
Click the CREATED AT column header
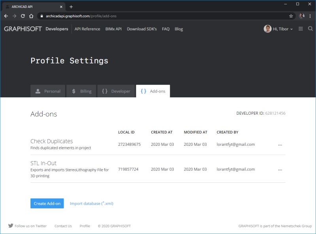tap(162, 132)
